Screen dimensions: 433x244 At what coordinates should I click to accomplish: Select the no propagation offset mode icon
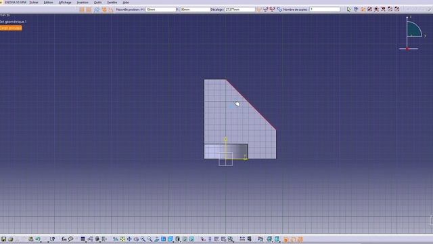pos(258,9)
